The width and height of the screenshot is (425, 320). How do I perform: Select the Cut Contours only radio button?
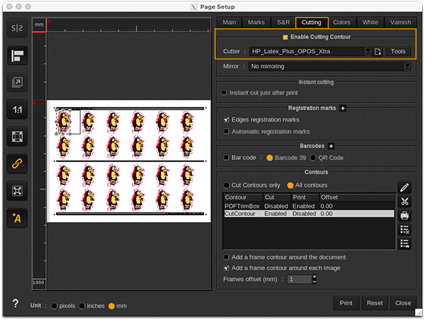tap(227, 185)
